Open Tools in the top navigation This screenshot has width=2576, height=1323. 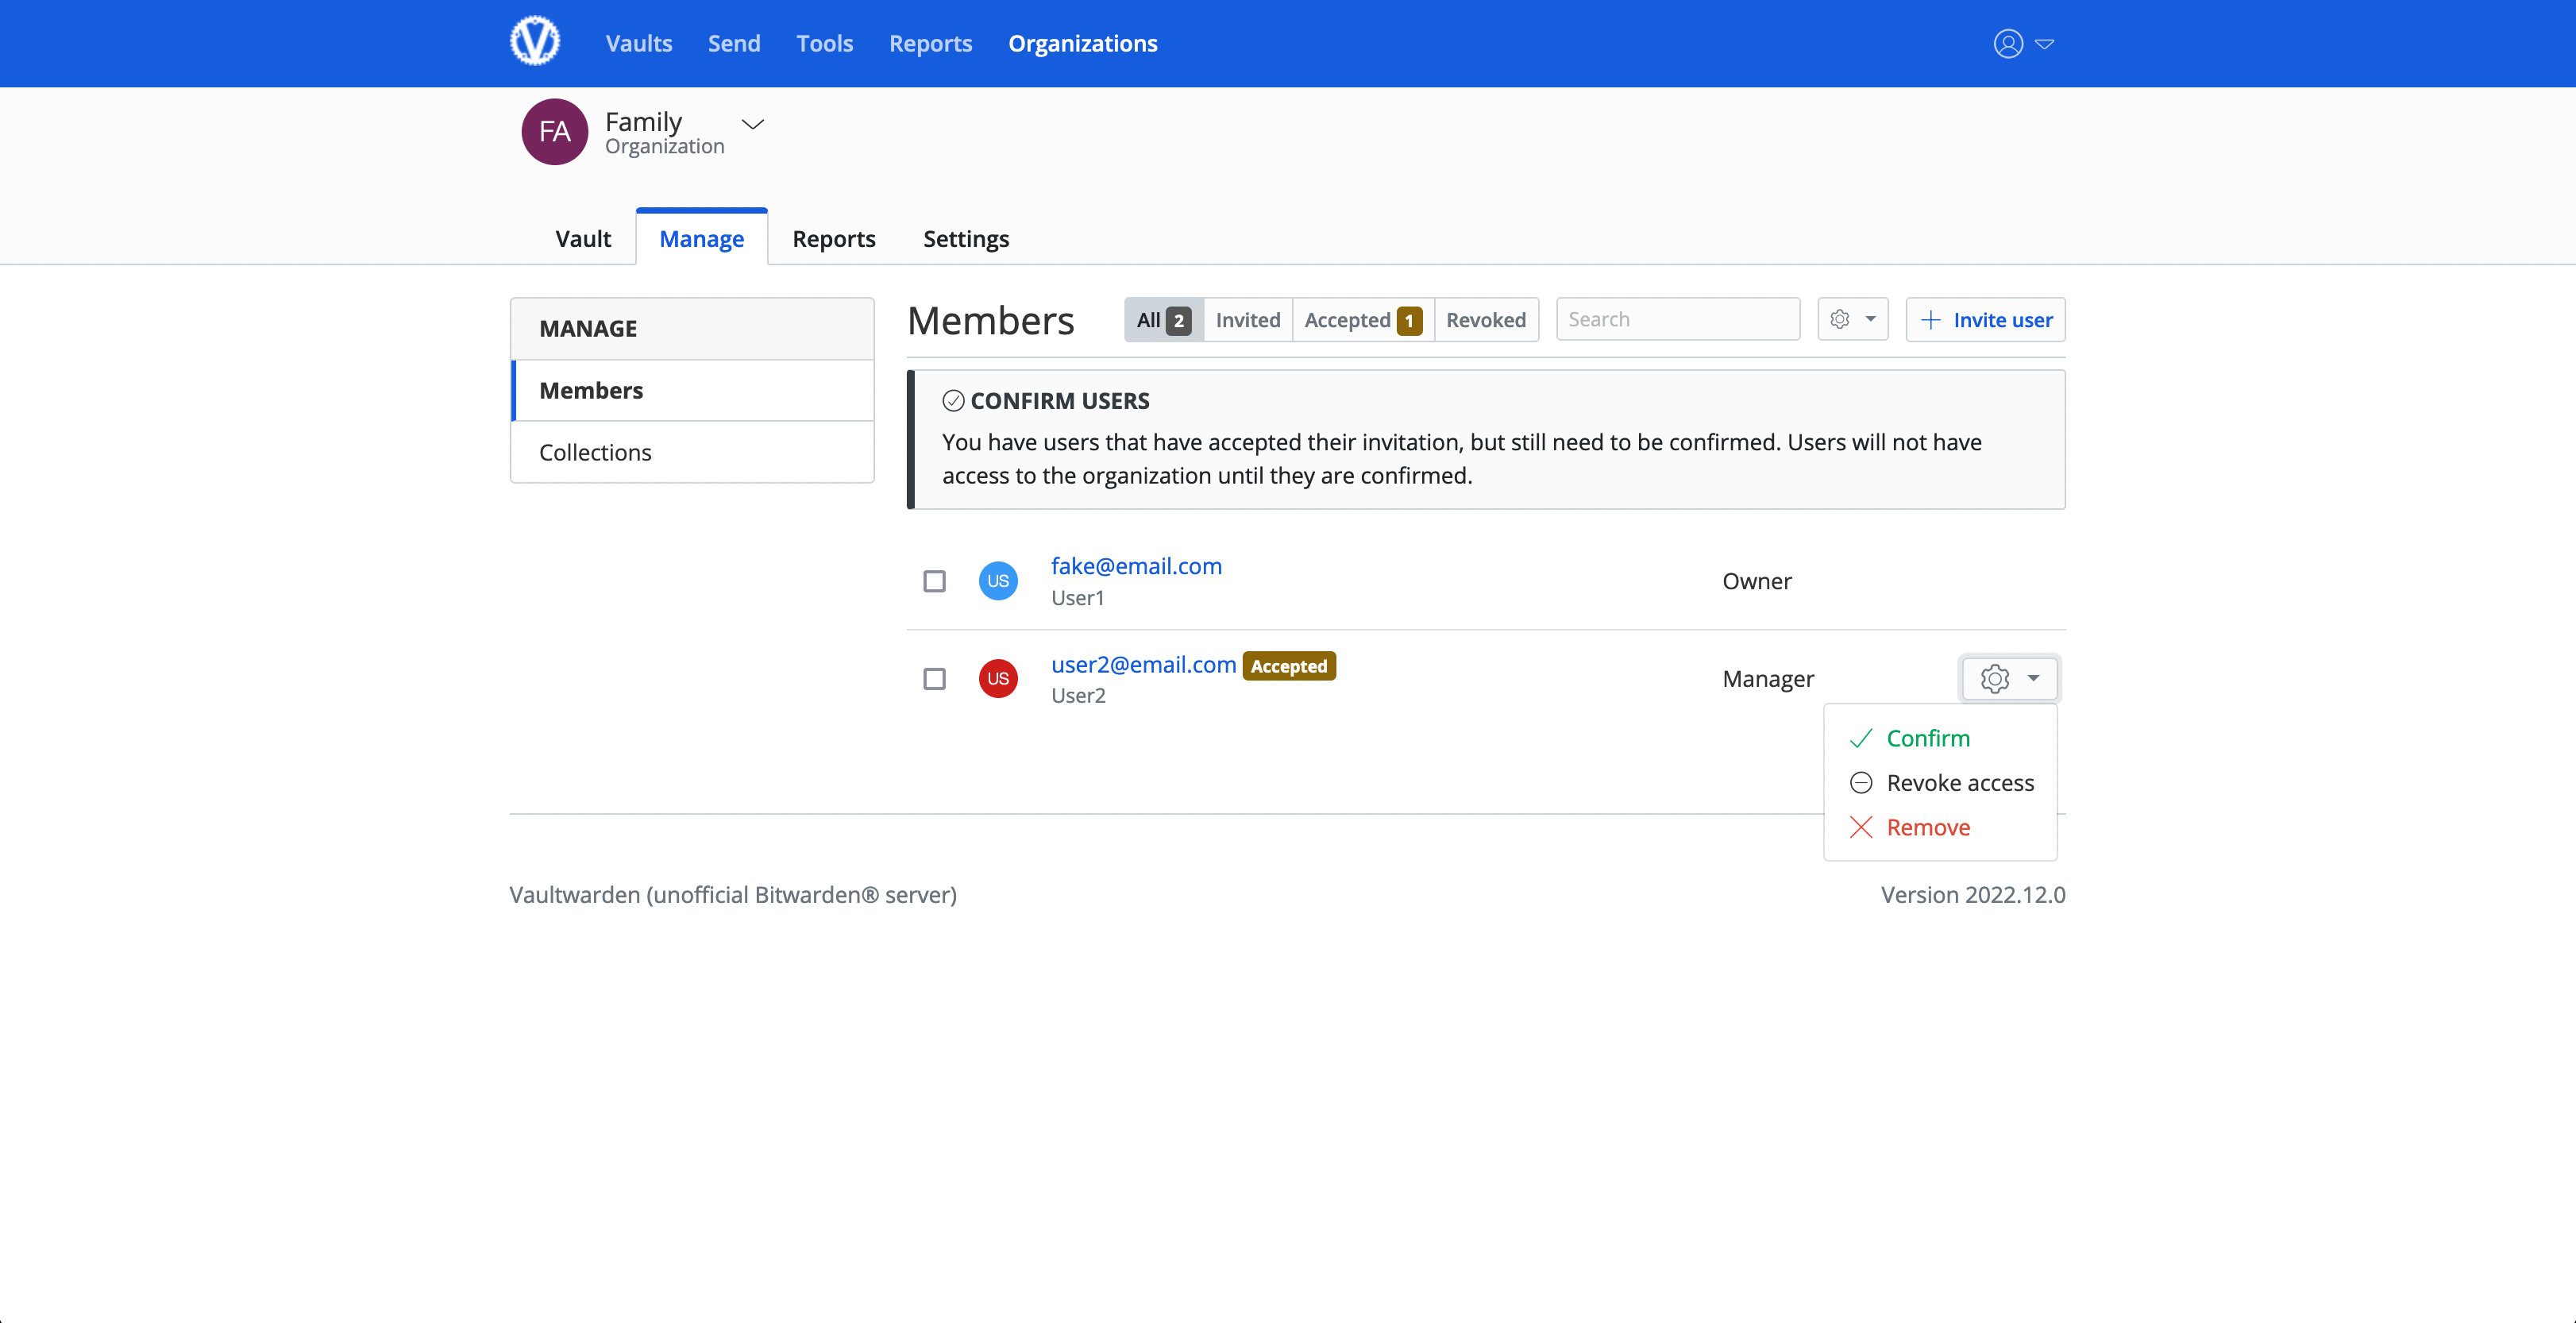(824, 43)
